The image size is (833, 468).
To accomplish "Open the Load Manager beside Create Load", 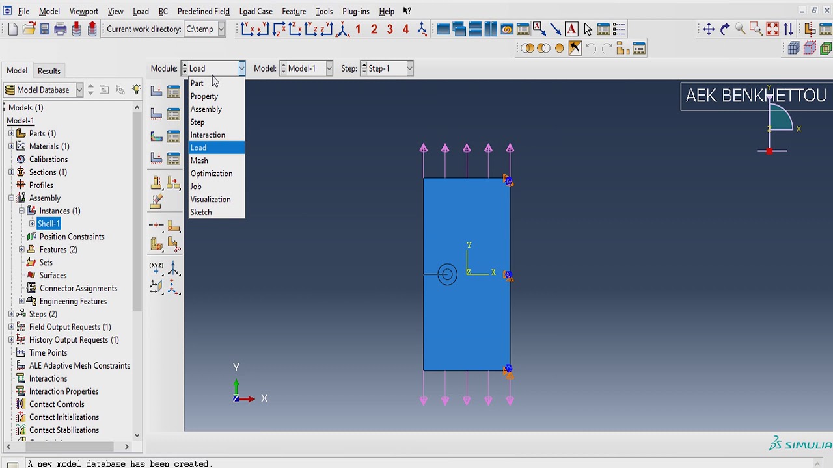I will click(173, 92).
